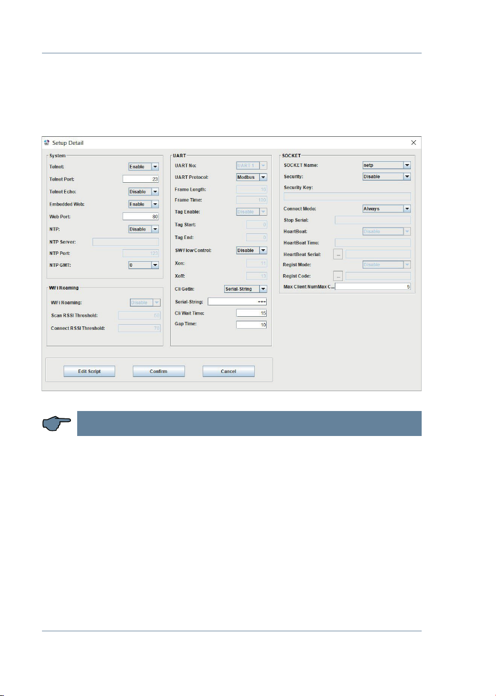Open the SW Flow Control dropdown
496x696 pixels.
[251, 250]
